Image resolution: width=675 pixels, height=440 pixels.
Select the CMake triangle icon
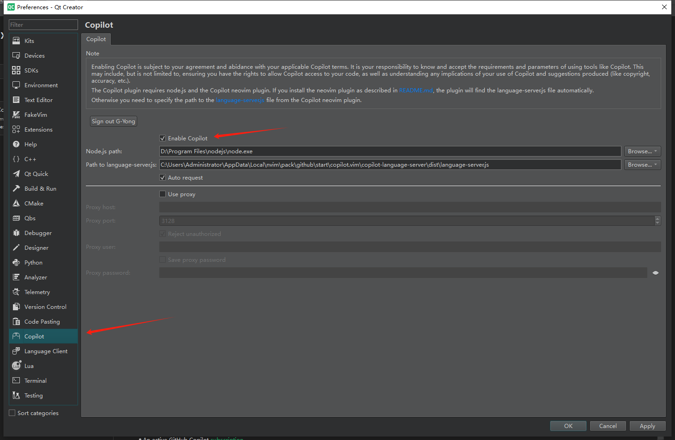pyautogui.click(x=16, y=203)
